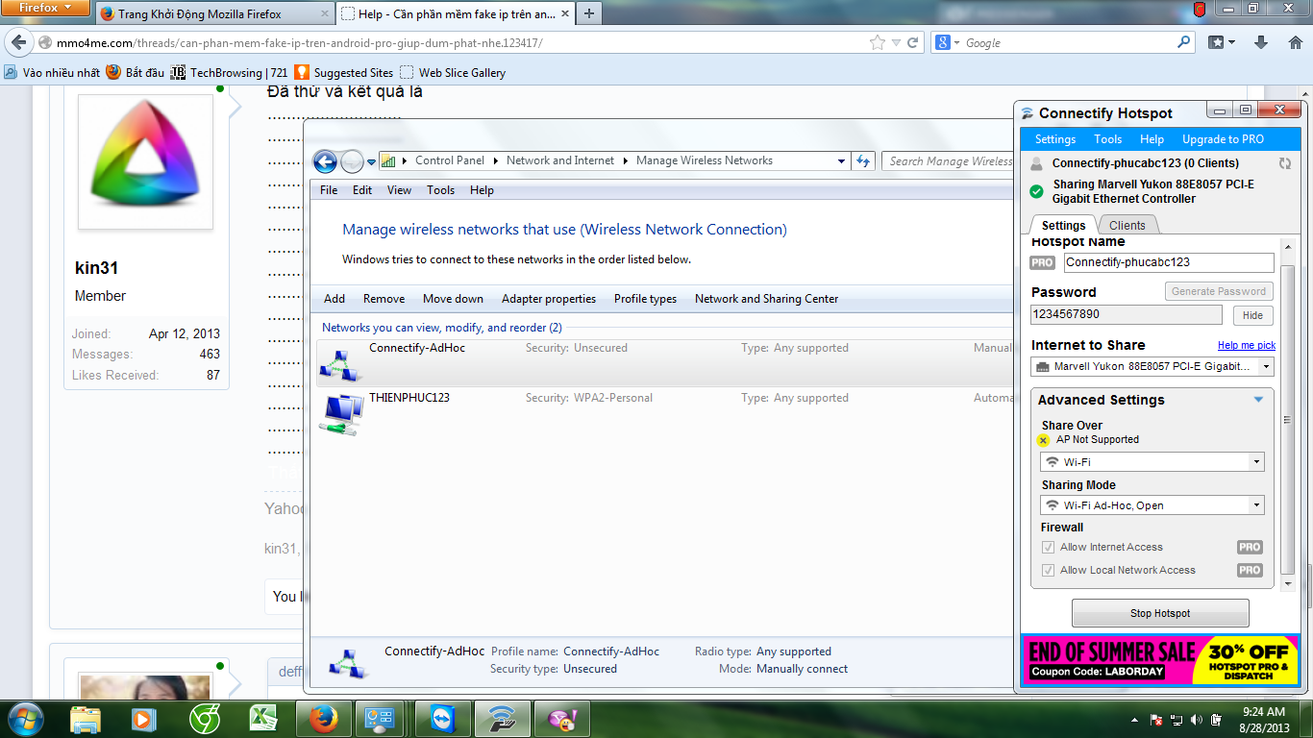The image size is (1313, 738).
Task: Collapse the Advanced Settings section
Action: [x=1258, y=400]
